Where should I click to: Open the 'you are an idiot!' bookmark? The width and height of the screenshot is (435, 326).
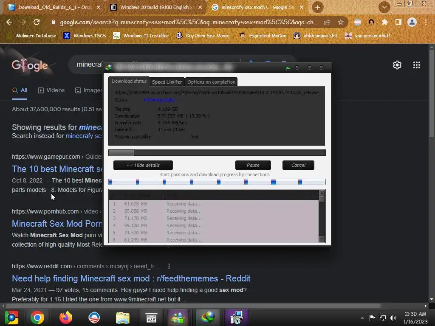367,36
